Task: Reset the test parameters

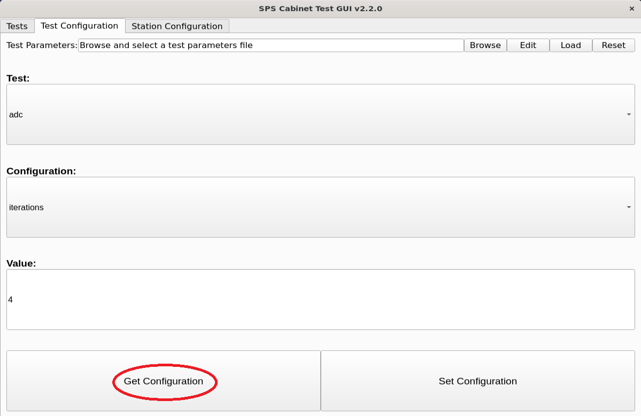Action: pyautogui.click(x=613, y=45)
